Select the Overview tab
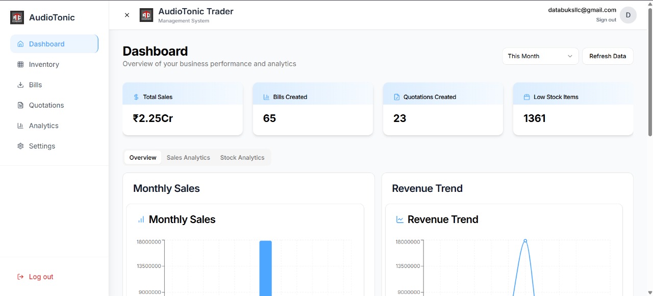Image resolution: width=653 pixels, height=296 pixels. (143, 158)
